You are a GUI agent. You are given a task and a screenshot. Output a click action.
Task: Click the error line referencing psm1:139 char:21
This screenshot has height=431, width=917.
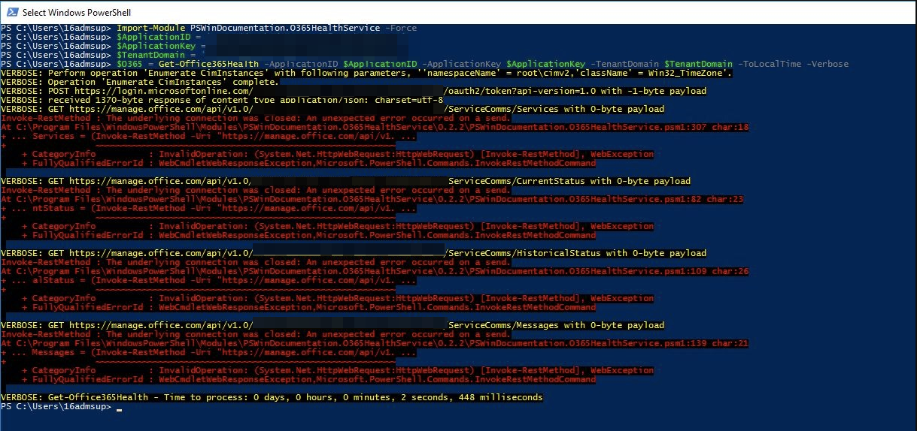[x=375, y=343]
